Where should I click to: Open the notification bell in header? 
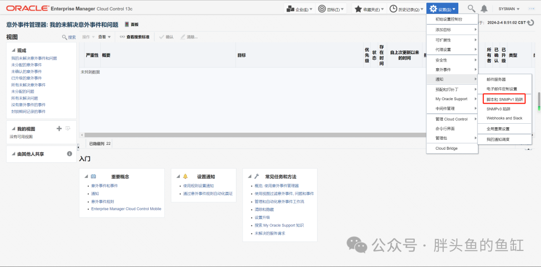click(484, 9)
